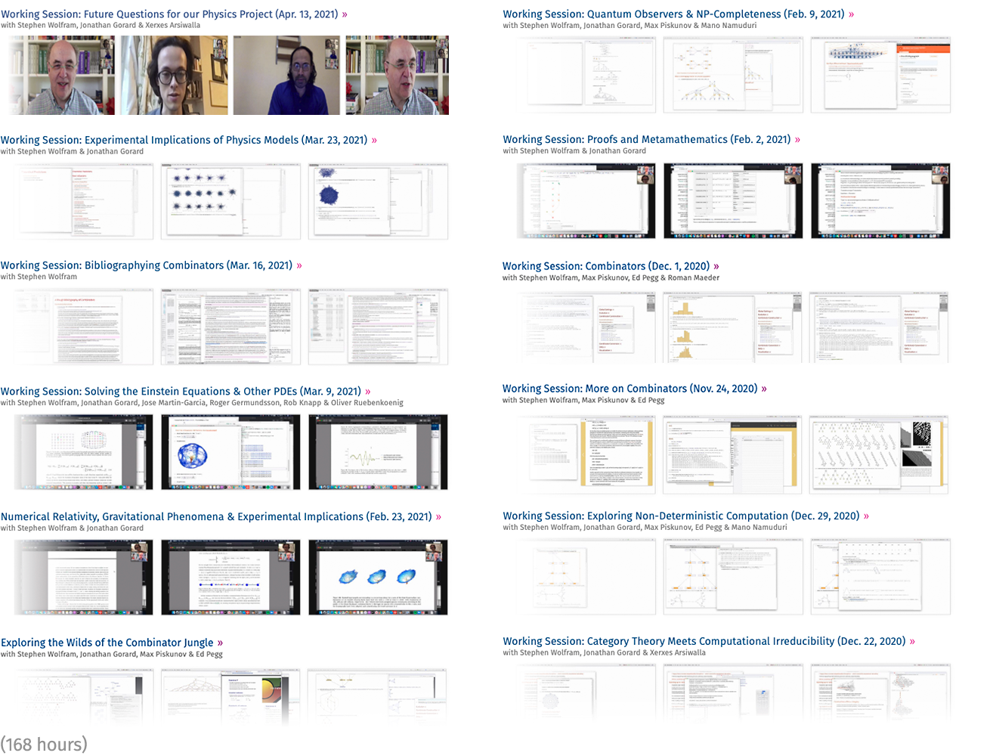Viewport: 993px width, 756px height.
Task: Click the arrow after Proofs and Metamathematics title
Action: pyautogui.click(x=797, y=140)
